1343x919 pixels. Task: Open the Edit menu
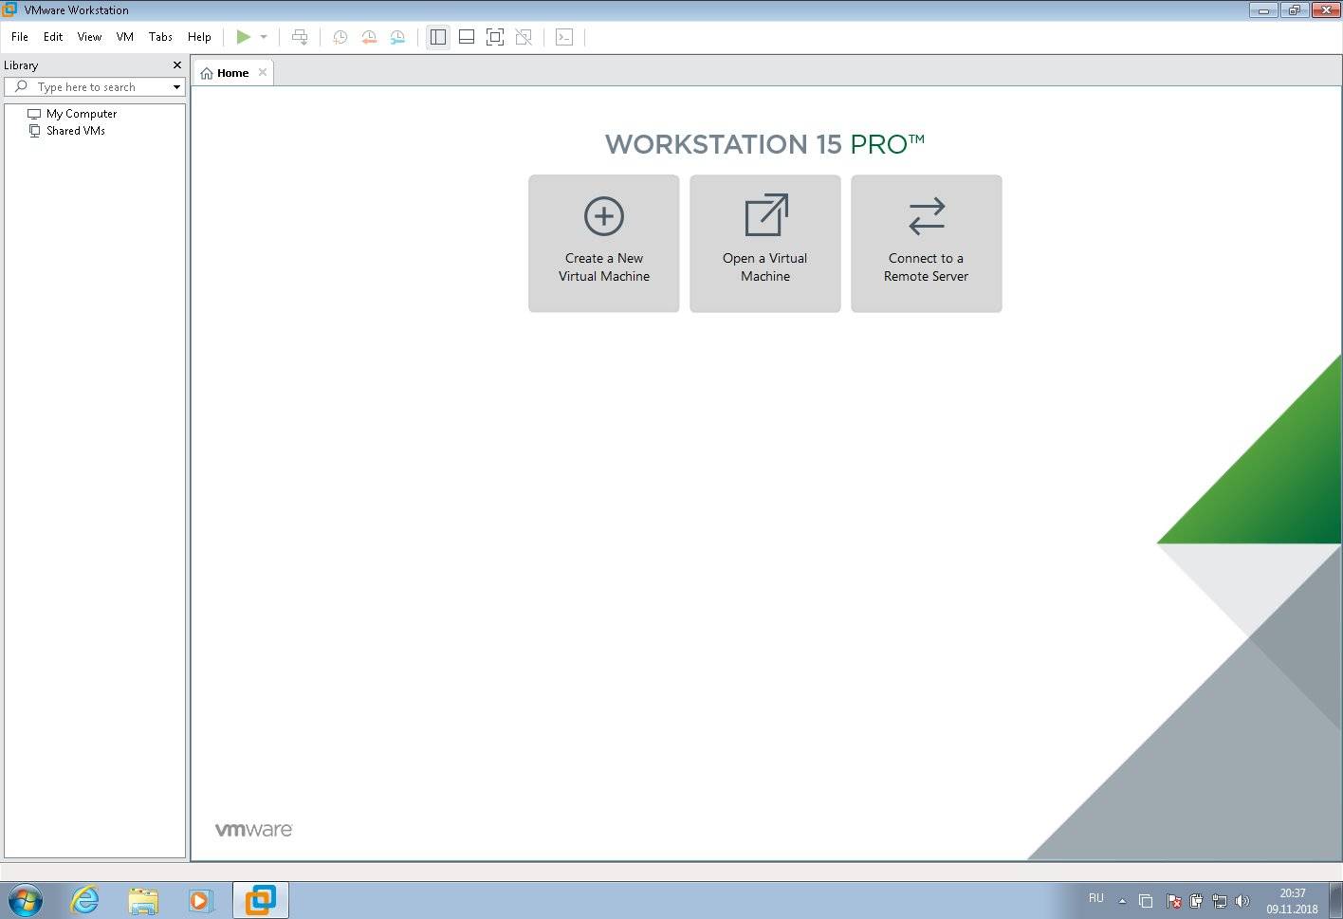point(53,37)
